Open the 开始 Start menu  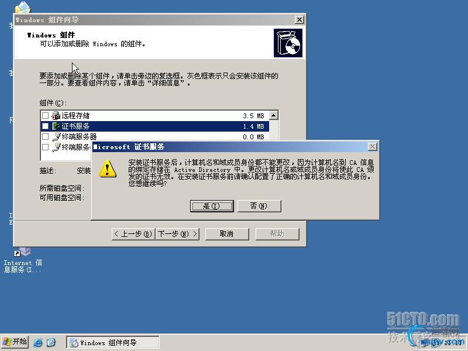click(x=15, y=342)
